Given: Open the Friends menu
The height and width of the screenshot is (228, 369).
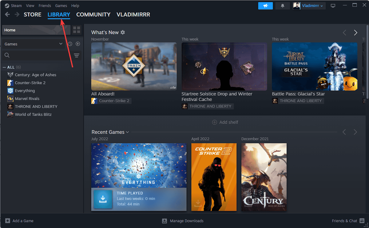Looking at the screenshot, I should (x=45, y=6).
